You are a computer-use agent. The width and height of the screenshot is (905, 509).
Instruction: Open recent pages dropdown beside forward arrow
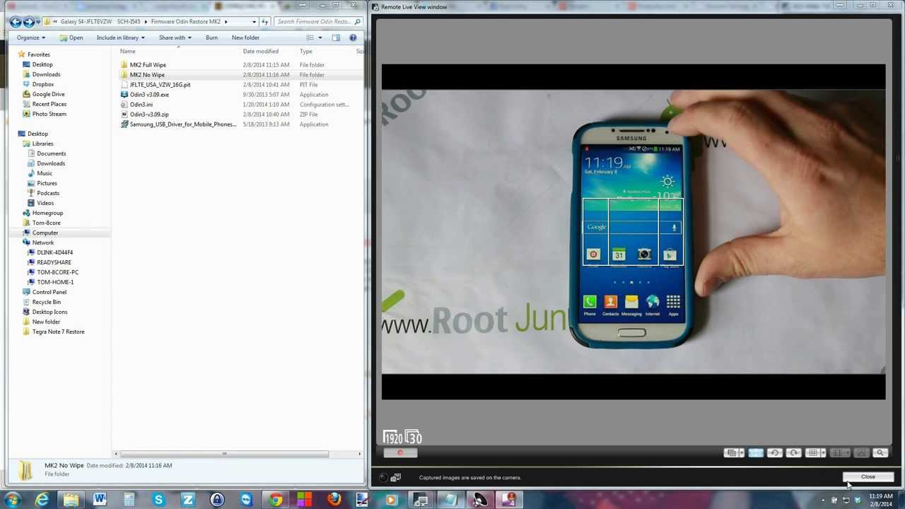click(x=38, y=22)
